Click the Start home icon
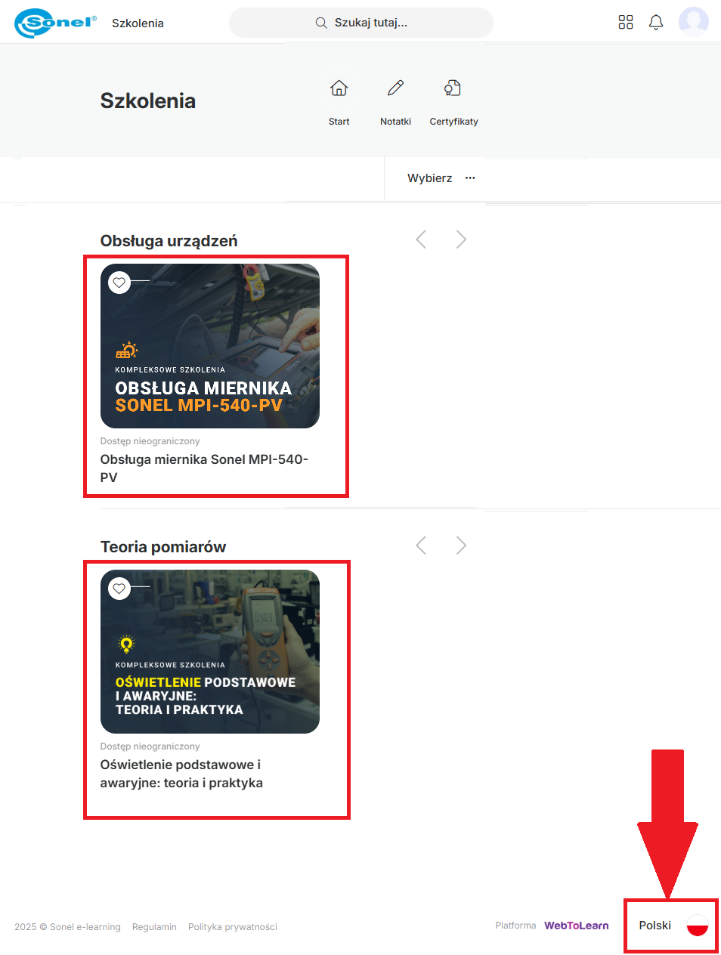The height and width of the screenshot is (955, 721). [x=339, y=88]
